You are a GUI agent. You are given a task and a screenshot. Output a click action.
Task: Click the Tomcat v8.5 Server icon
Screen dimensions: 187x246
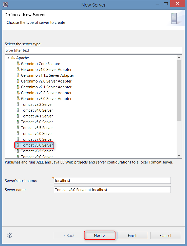pyautogui.click(x=18, y=151)
